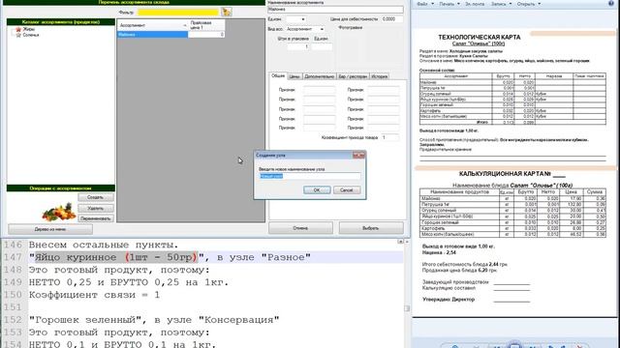The width and height of the screenshot is (620, 348).
Task: Switch to the 'Бар / ресторан' tab
Action: (353, 76)
